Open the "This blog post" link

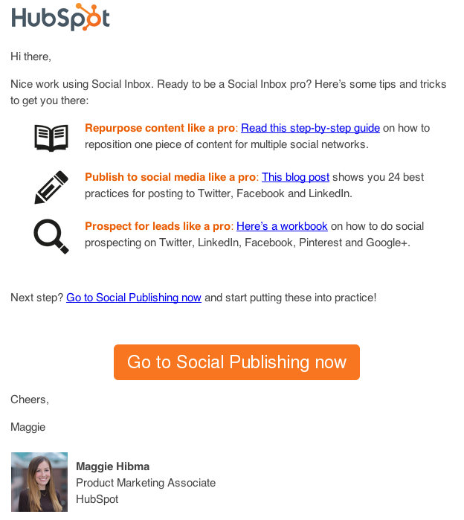(x=295, y=177)
